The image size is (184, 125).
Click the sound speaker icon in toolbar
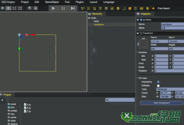coord(153,8)
